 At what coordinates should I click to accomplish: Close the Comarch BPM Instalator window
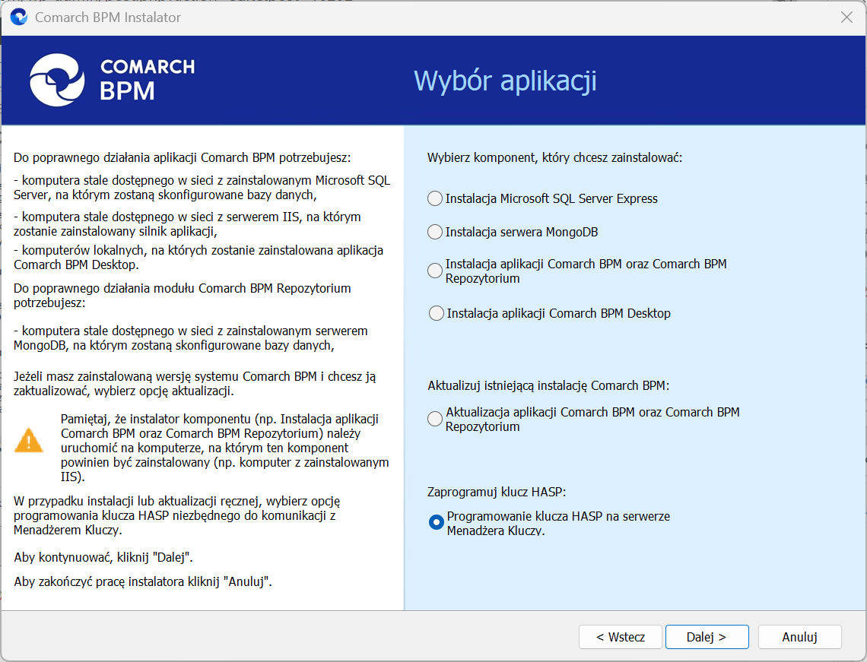pyautogui.click(x=846, y=17)
